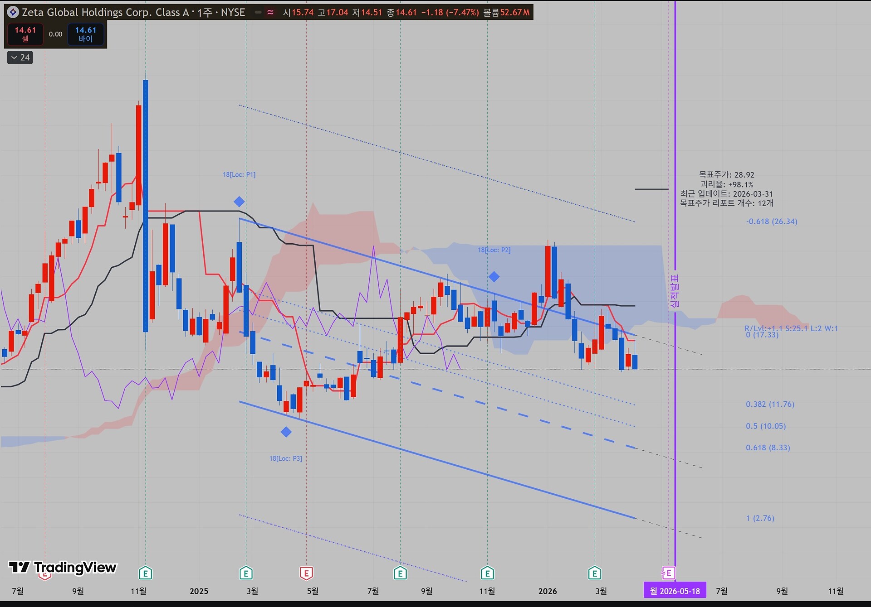Click the green earnings icon near August 2025
The image size is (871, 607).
click(400, 573)
